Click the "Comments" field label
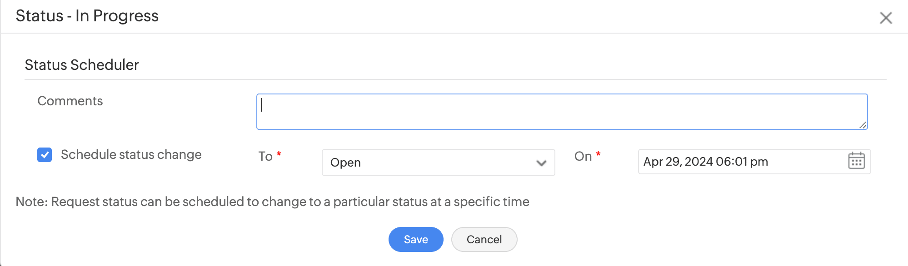This screenshot has height=266, width=908. coord(70,101)
